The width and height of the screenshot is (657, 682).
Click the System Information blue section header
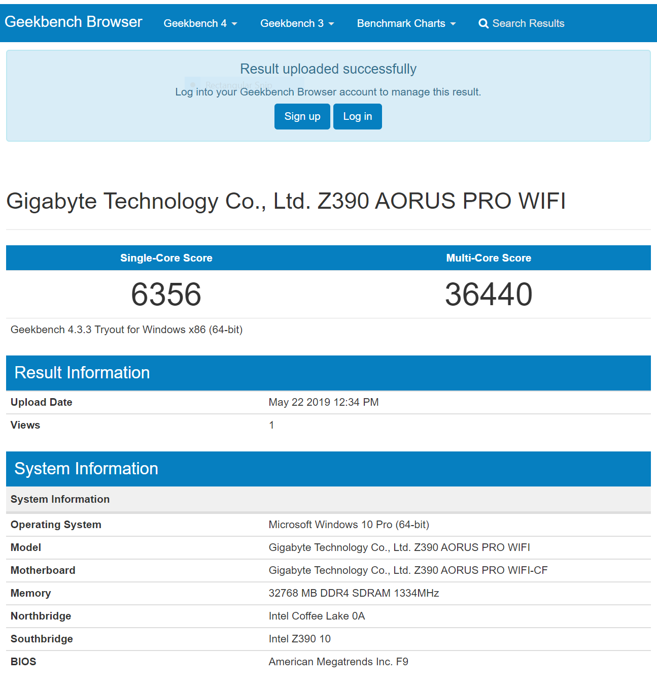328,469
